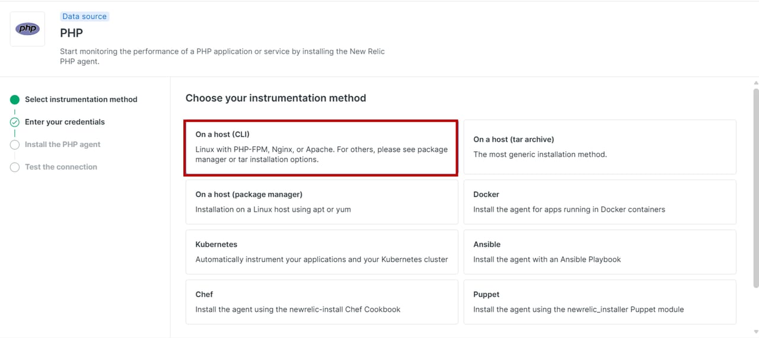Click the green Select instrumentation method step circle

coord(15,100)
